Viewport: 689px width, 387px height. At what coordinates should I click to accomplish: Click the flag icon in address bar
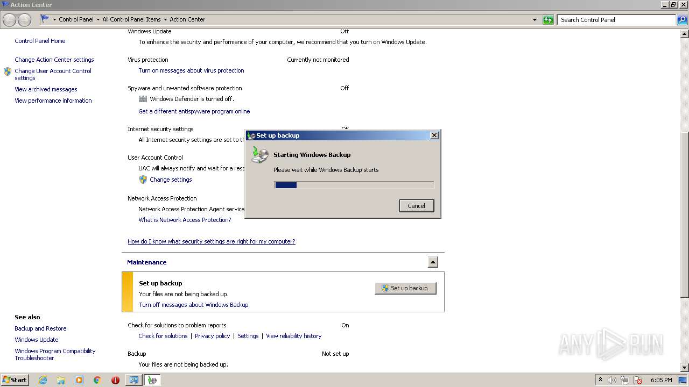45,19
